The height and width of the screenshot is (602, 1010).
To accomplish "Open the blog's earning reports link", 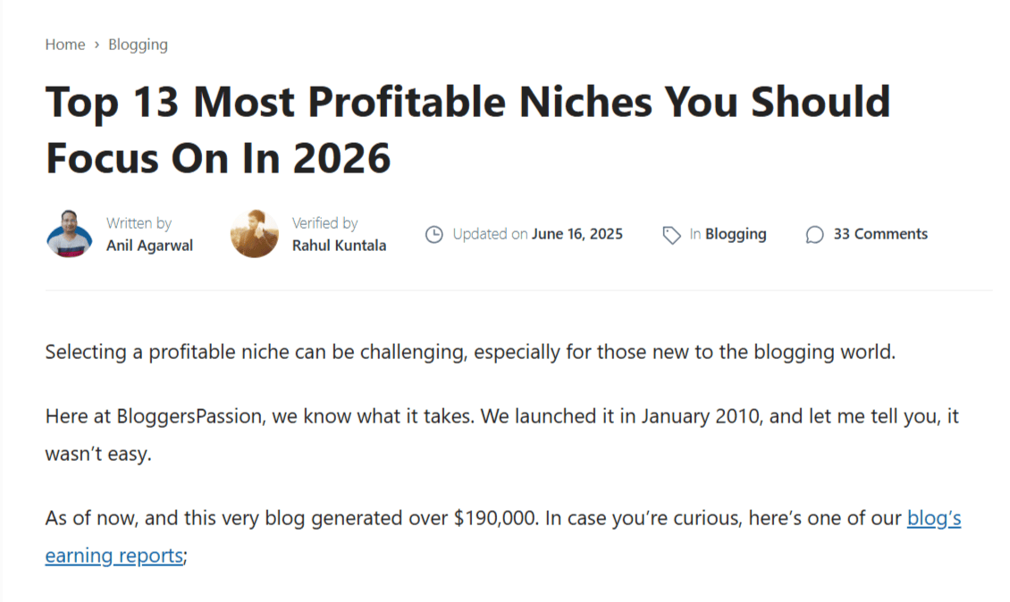I will (x=114, y=555).
